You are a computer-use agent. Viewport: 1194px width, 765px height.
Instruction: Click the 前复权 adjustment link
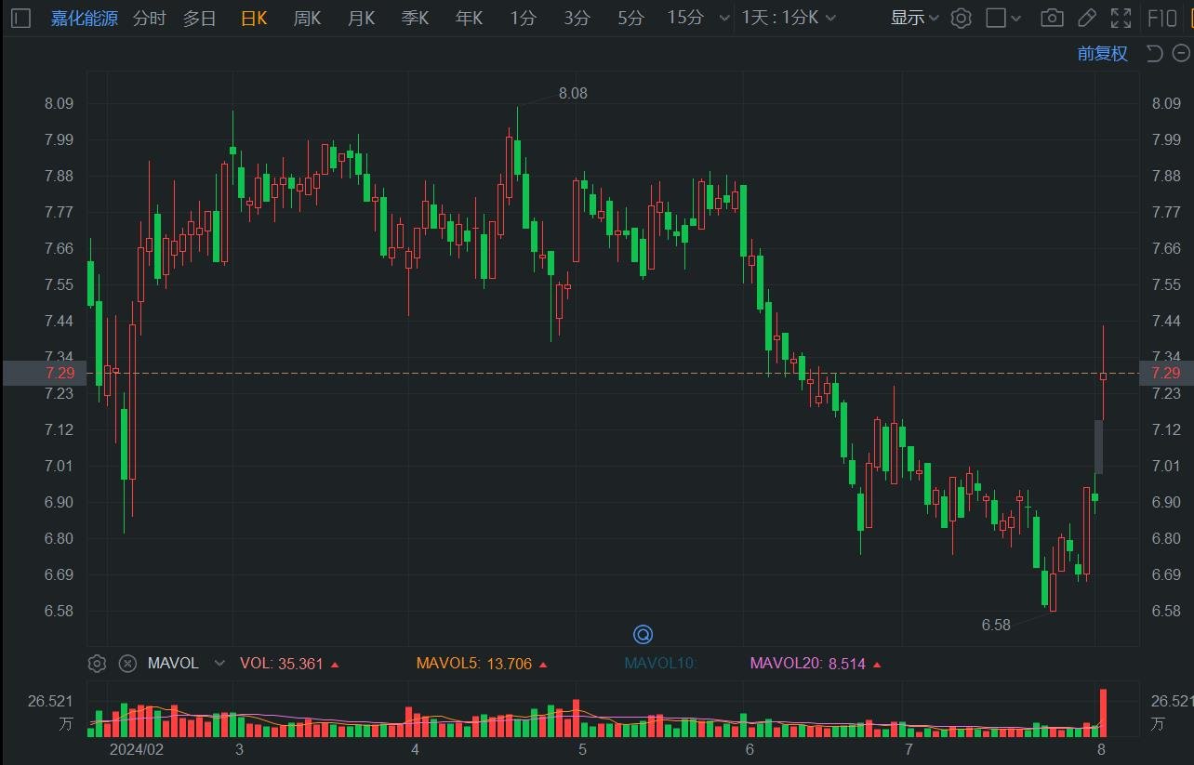pyautogui.click(x=1102, y=53)
